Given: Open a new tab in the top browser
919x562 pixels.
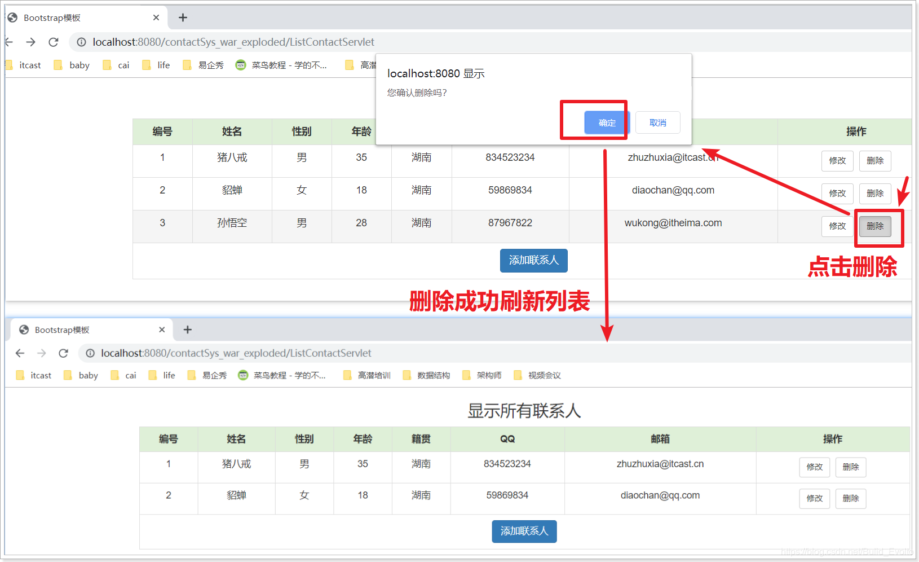Looking at the screenshot, I should point(183,17).
